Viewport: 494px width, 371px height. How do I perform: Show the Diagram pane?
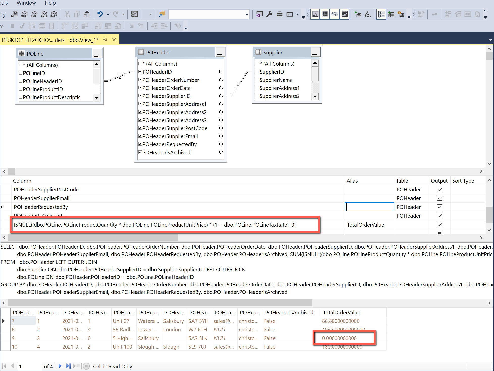coord(315,14)
